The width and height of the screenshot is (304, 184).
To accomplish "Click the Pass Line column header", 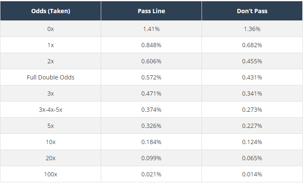I will (151, 11).
